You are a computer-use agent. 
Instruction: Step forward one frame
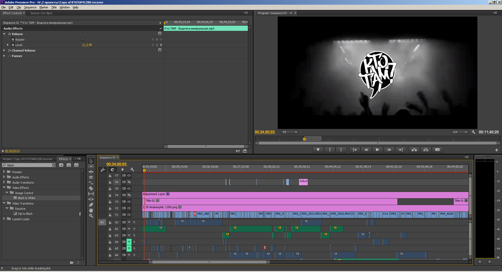click(x=389, y=149)
